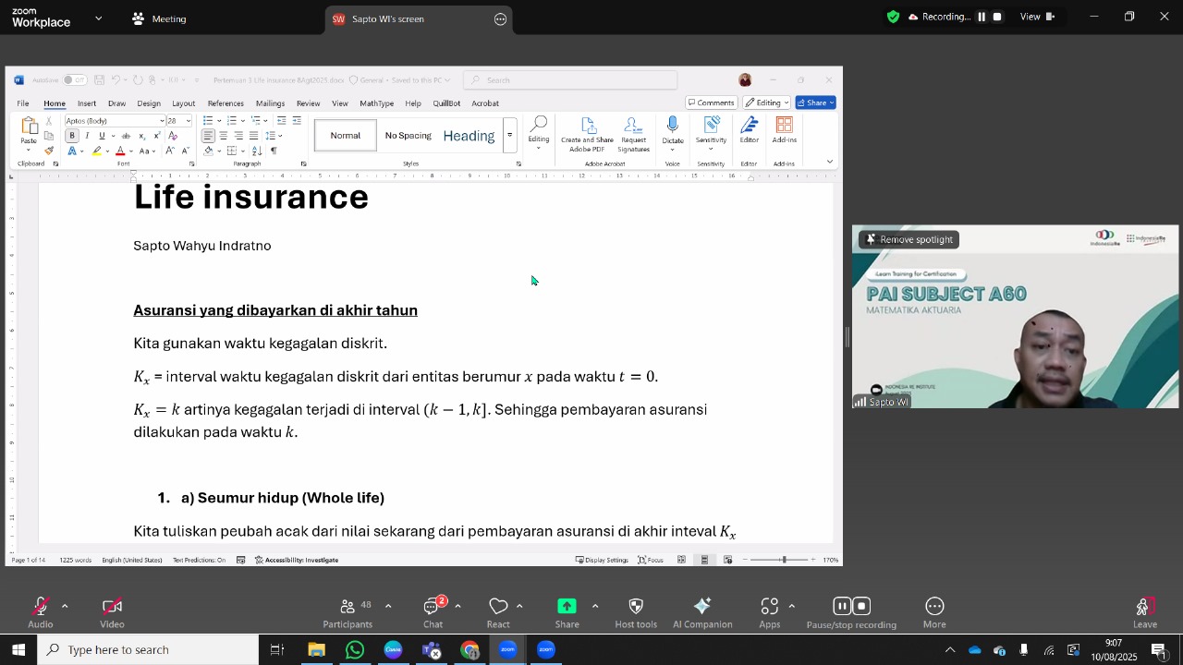The image size is (1183, 665).
Task: Toggle Italic formatting in Word ribbon
Action: click(87, 136)
